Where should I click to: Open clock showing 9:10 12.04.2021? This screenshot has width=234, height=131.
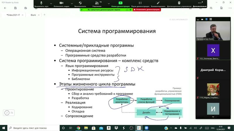click(x=221, y=128)
